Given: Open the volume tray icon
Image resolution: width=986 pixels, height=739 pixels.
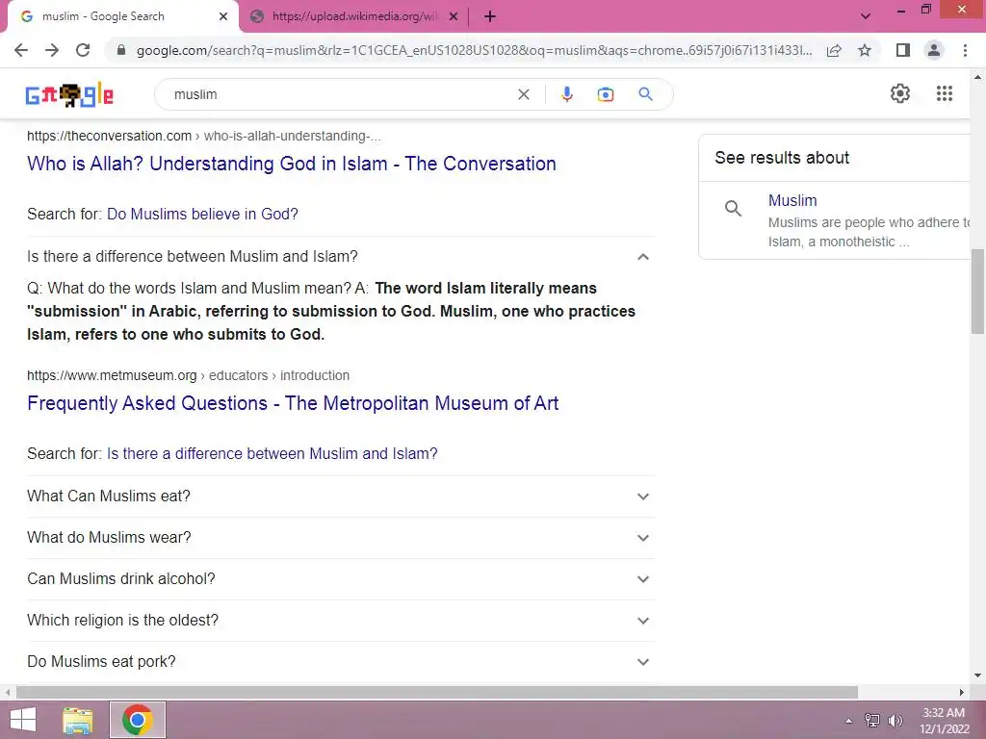Looking at the screenshot, I should click(x=895, y=720).
